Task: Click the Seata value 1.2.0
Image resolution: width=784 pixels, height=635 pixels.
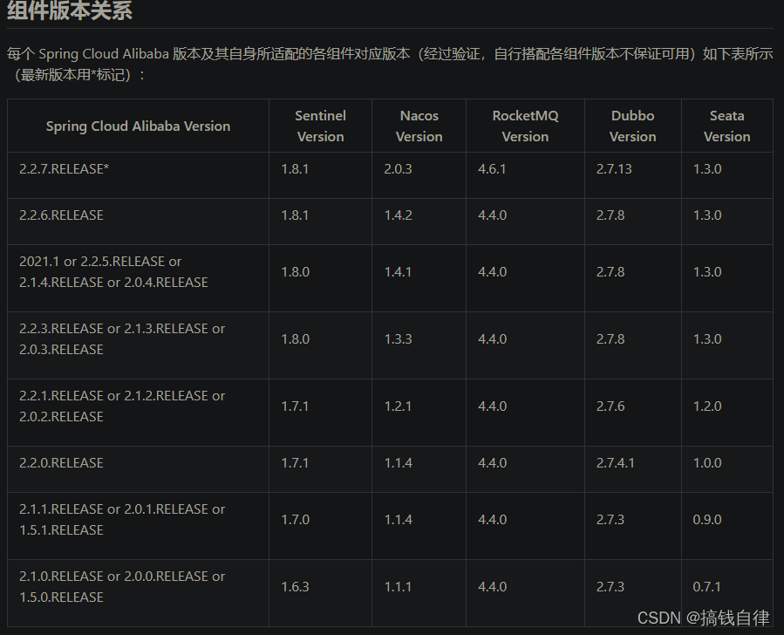Action: [x=707, y=406]
